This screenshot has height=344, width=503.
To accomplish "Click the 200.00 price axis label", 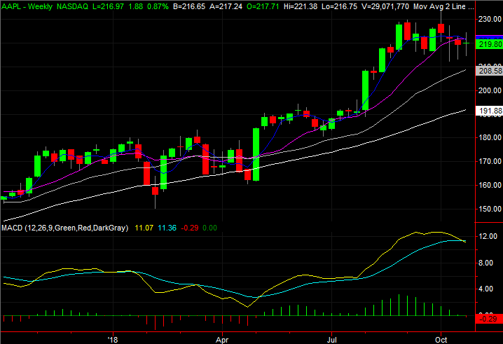I will [490, 90].
